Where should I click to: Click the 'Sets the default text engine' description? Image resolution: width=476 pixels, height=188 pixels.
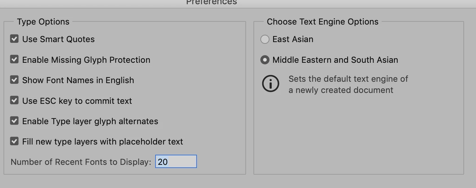point(348,85)
